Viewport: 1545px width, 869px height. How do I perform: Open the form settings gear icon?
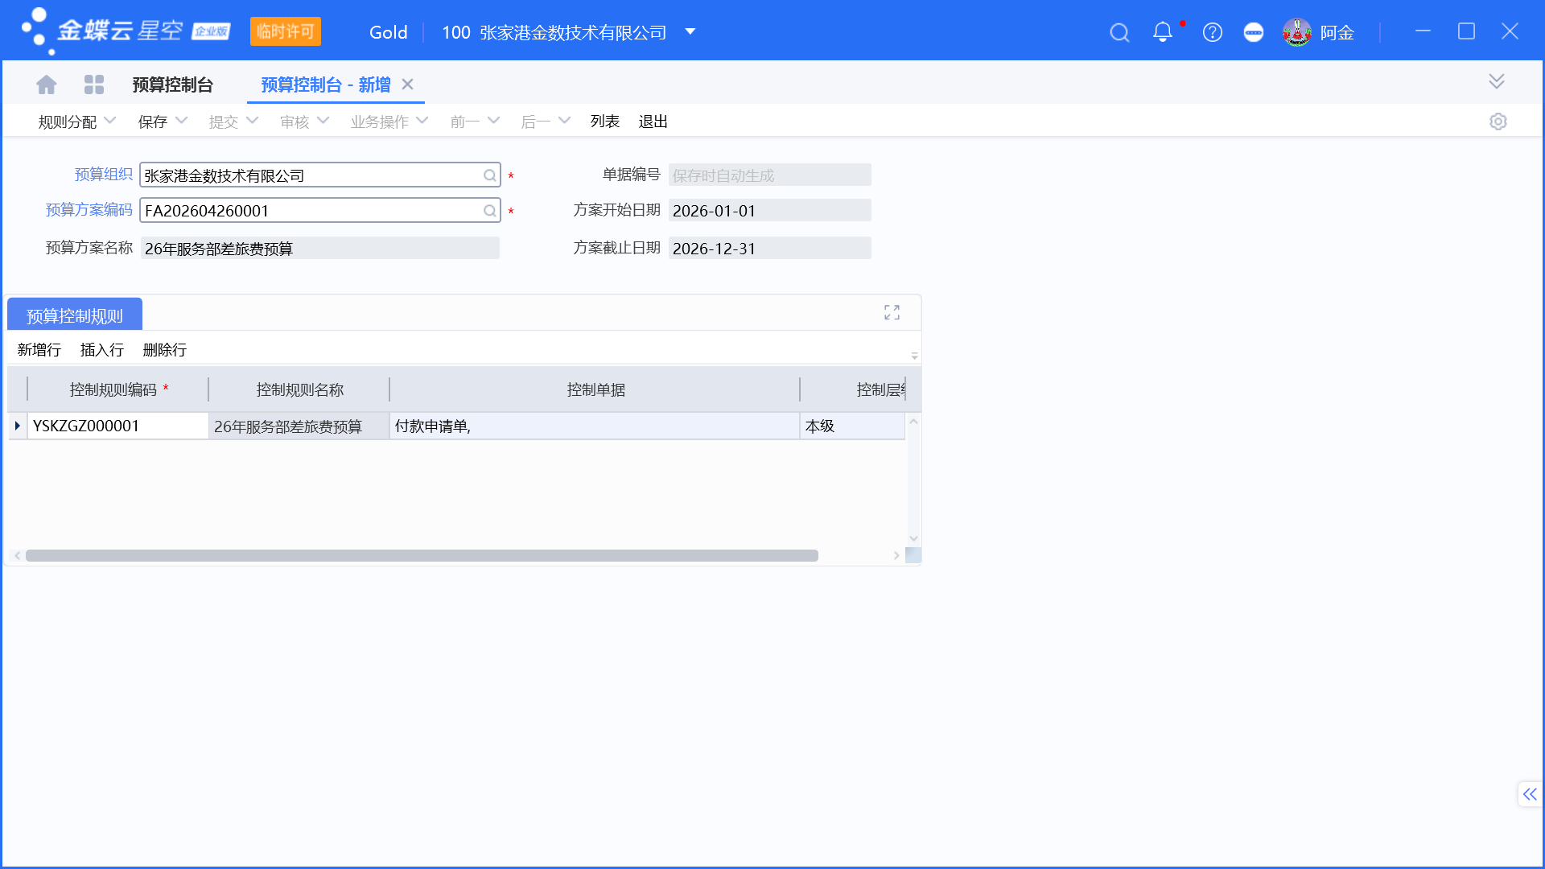pyautogui.click(x=1498, y=121)
